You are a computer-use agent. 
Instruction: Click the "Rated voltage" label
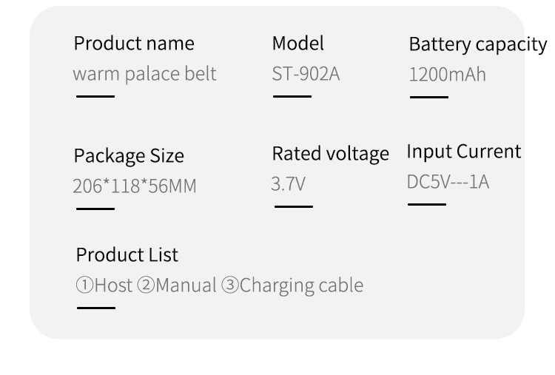330,154
